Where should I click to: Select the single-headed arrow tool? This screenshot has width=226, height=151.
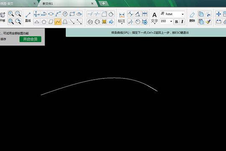[72, 22]
